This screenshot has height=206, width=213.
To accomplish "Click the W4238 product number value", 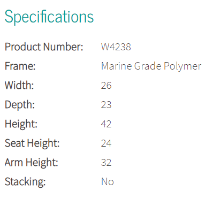I will pos(116,47).
